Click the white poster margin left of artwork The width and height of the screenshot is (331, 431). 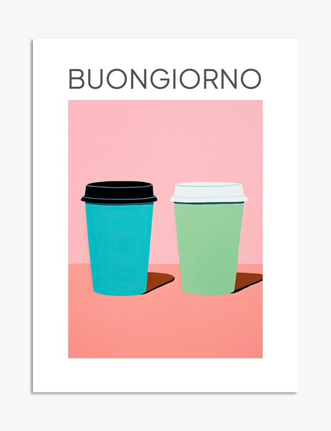point(51,228)
